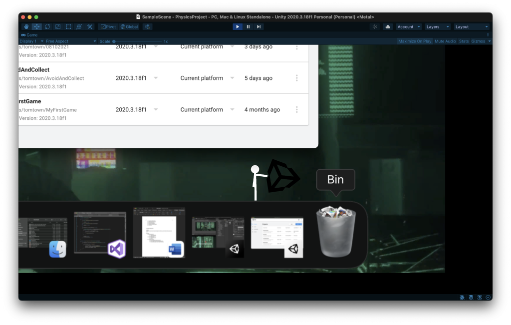
Task: Click 'Version: 2020.3.18f1' under the MyFirstGame path
Action: click(x=43, y=118)
